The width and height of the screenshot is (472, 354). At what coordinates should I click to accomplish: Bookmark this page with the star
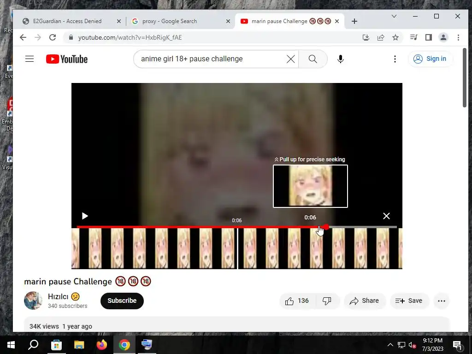[x=395, y=37]
